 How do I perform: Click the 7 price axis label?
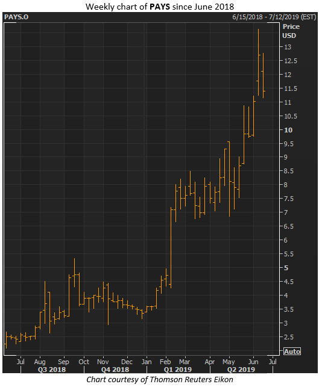286,212
